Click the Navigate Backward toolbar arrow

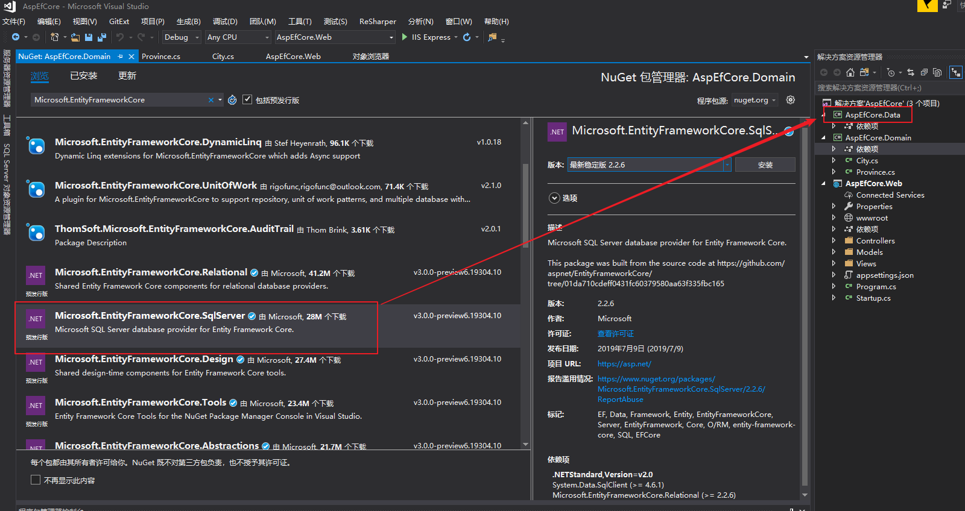[16, 37]
